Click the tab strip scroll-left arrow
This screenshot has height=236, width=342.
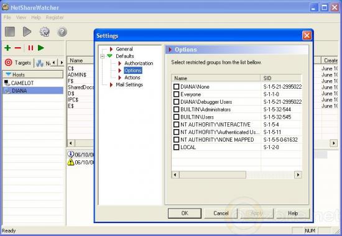(x=53, y=63)
